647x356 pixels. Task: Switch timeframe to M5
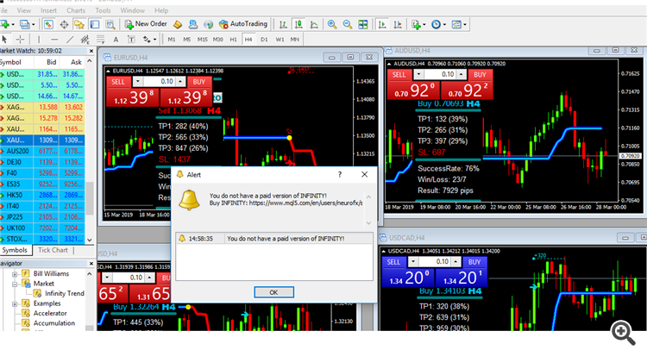pos(187,40)
